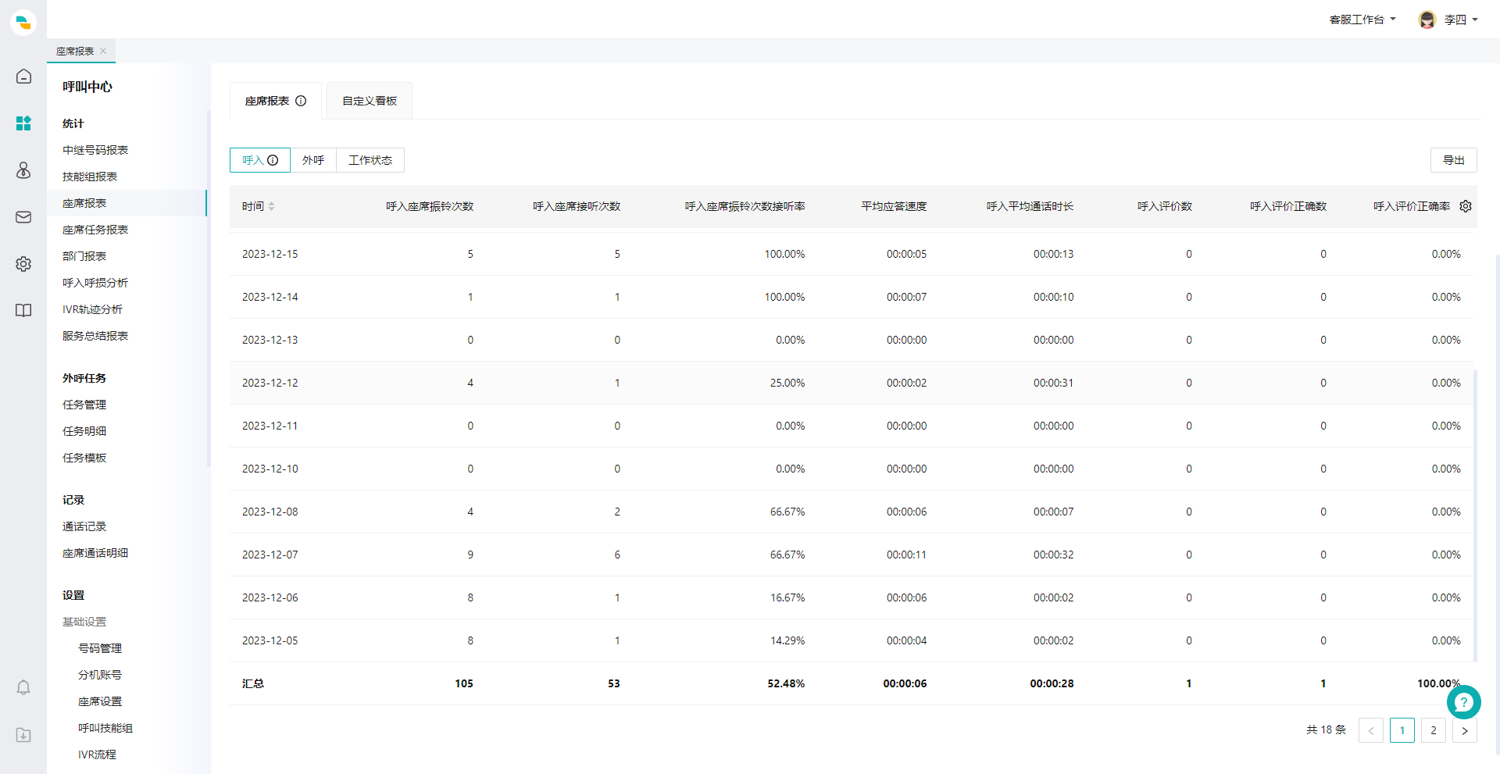Click 呼入座席振铃次数 column header
Viewport: 1500px width, 774px height.
pos(430,206)
